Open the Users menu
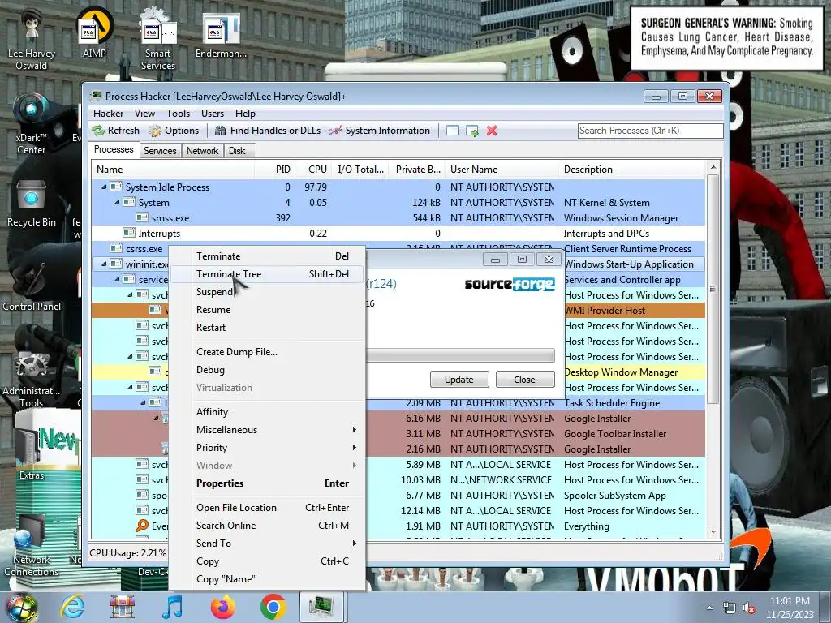The height and width of the screenshot is (623, 831). tap(213, 114)
